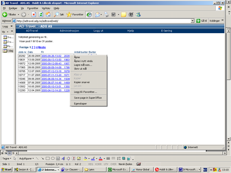Click the Edit with Word icon
This screenshot has width=231, height=173.
point(113,15)
